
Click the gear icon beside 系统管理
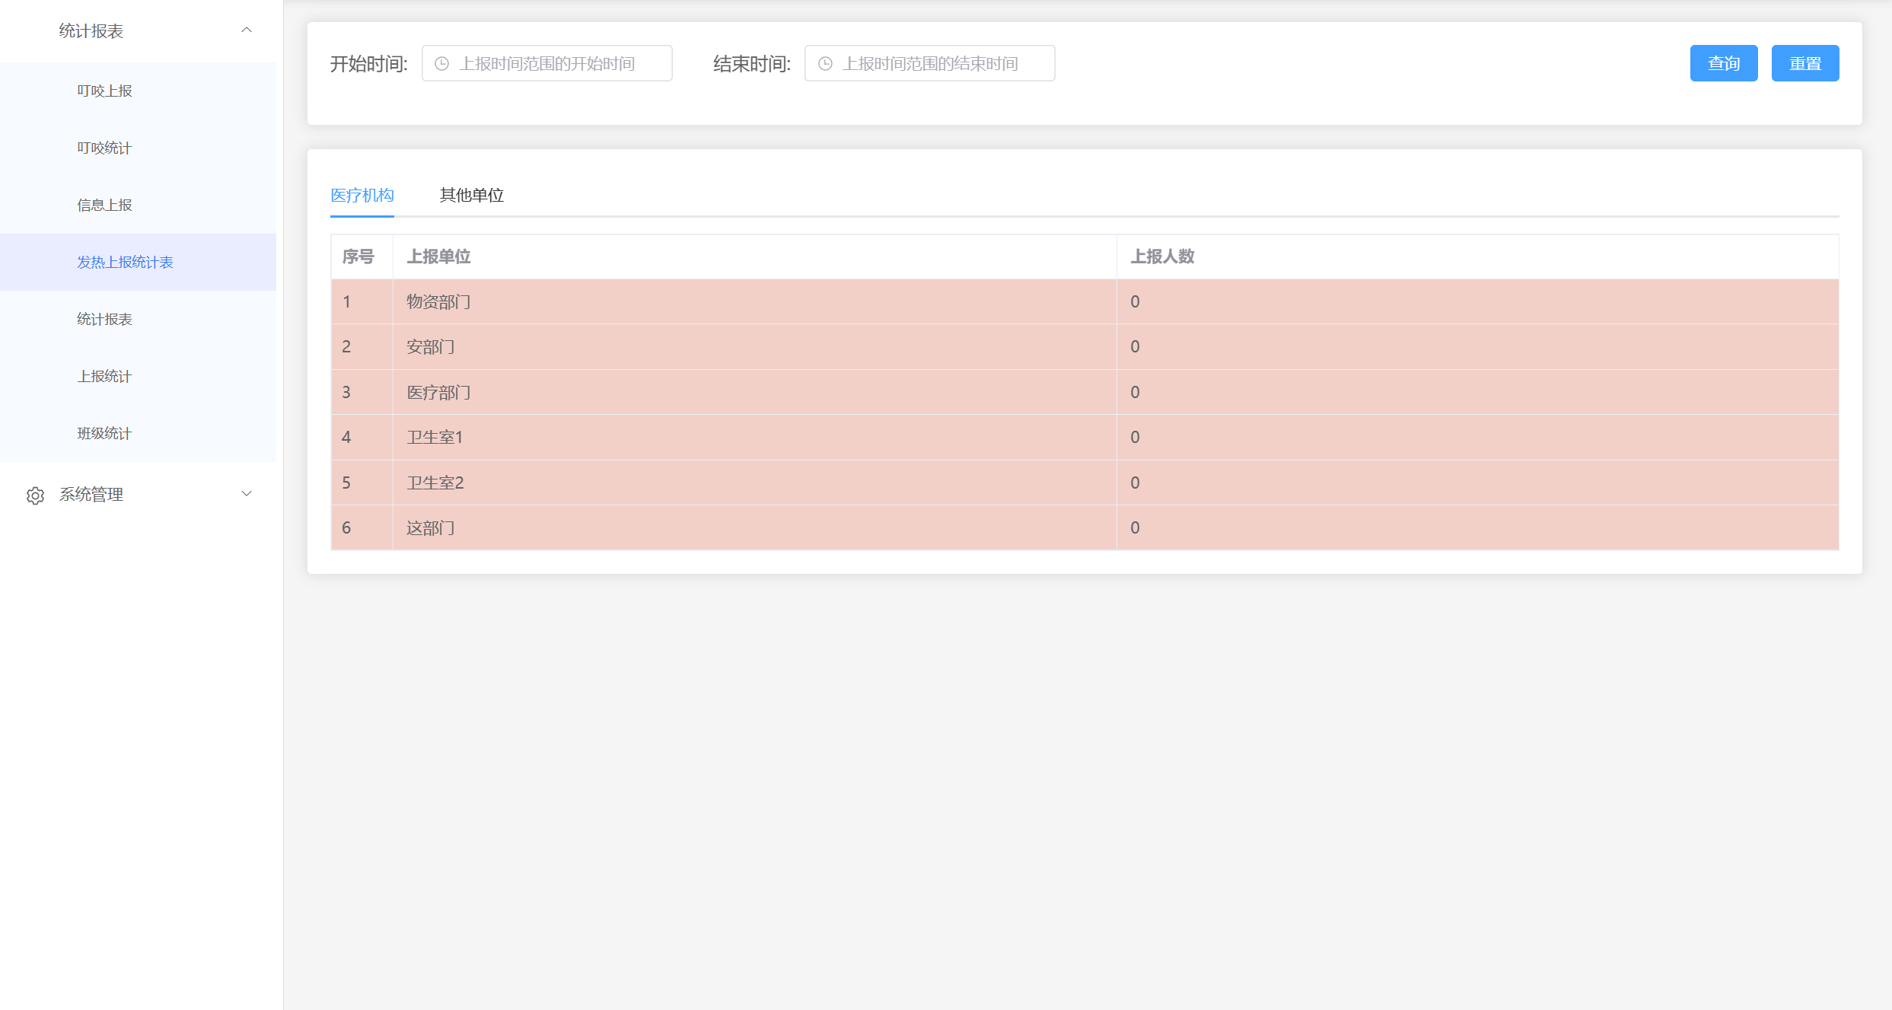[x=35, y=495]
